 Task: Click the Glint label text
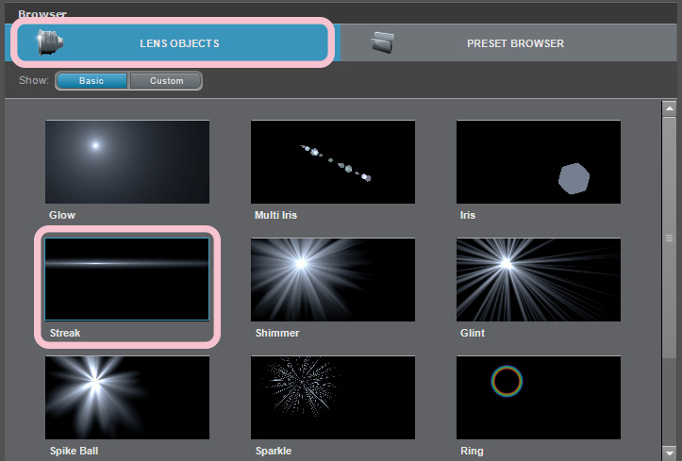click(x=473, y=333)
